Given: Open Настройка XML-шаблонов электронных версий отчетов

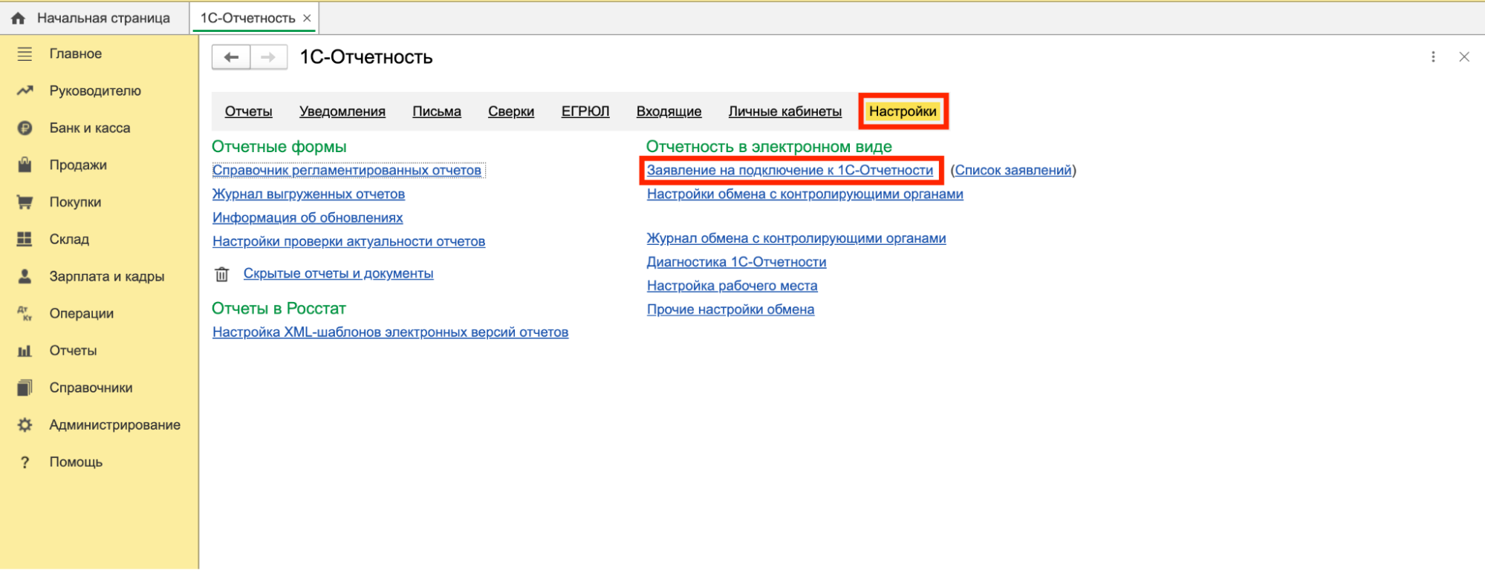Looking at the screenshot, I should (x=390, y=332).
